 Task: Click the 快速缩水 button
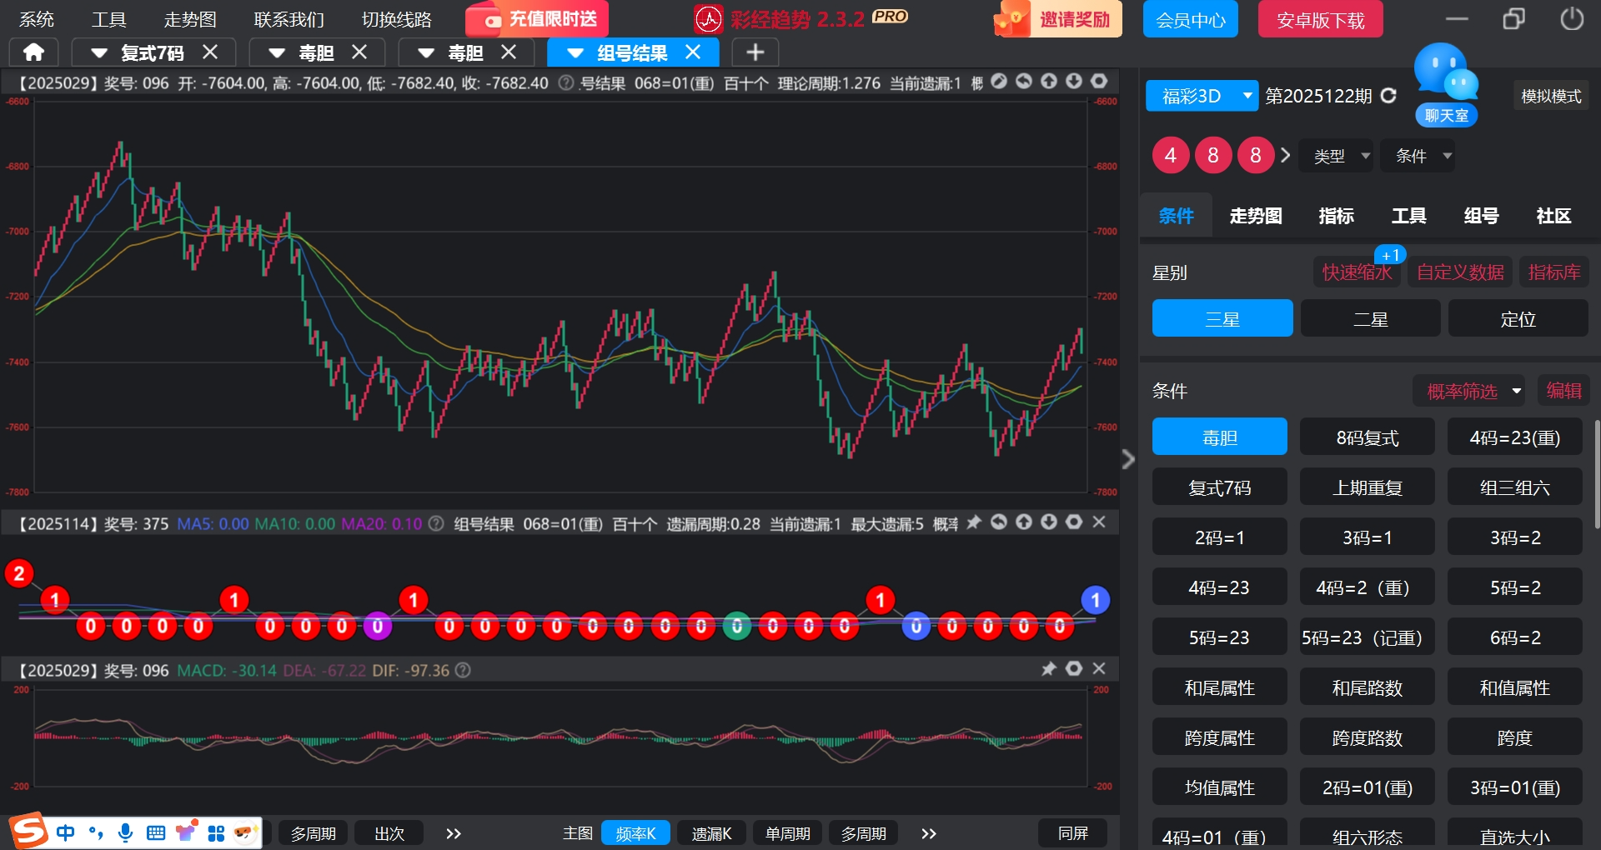click(x=1357, y=272)
